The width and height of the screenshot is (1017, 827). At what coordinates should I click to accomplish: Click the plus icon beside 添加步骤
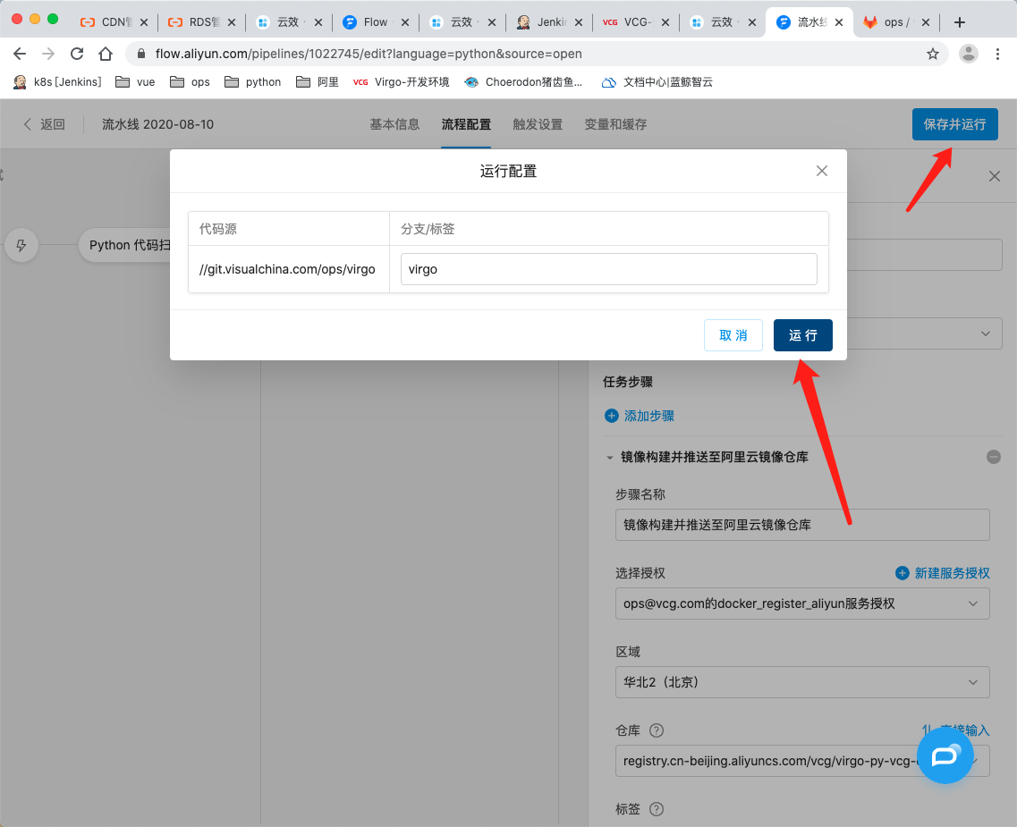click(x=611, y=416)
